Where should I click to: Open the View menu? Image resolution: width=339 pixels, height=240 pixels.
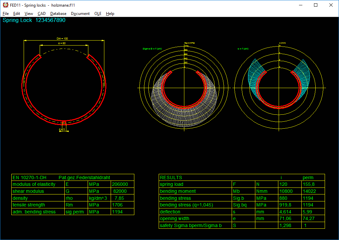pos(29,14)
